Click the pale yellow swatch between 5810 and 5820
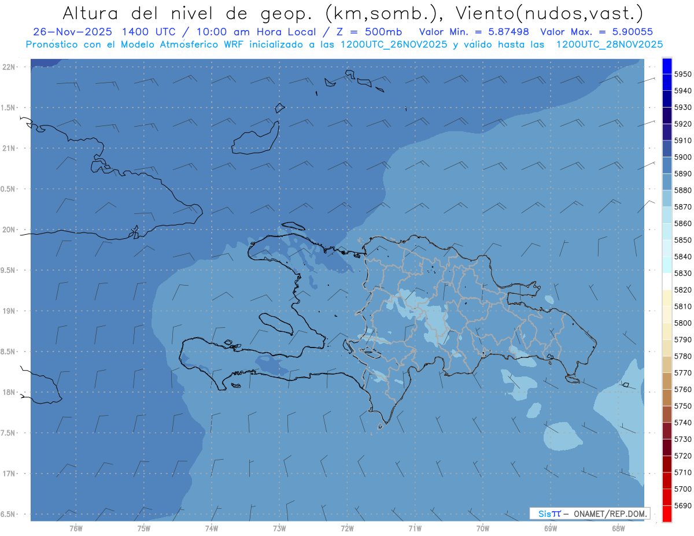The width and height of the screenshot is (694, 536). click(x=667, y=298)
